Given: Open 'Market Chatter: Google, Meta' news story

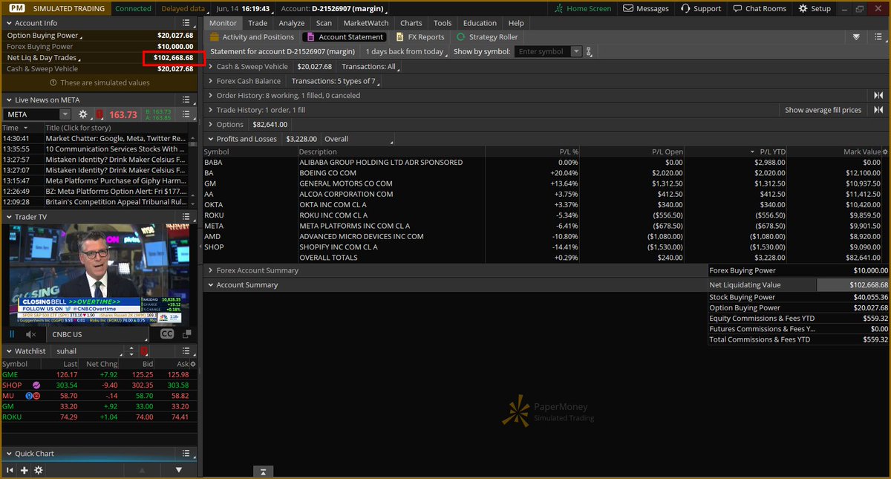Looking at the screenshot, I should coord(116,138).
